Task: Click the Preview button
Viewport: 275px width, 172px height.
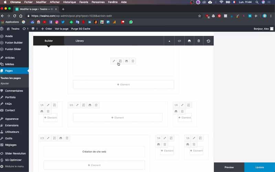Action: 229,167
